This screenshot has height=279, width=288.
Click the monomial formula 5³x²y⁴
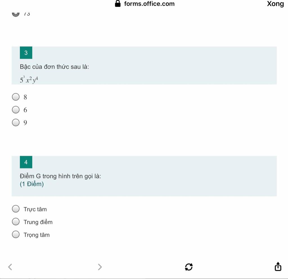point(29,80)
